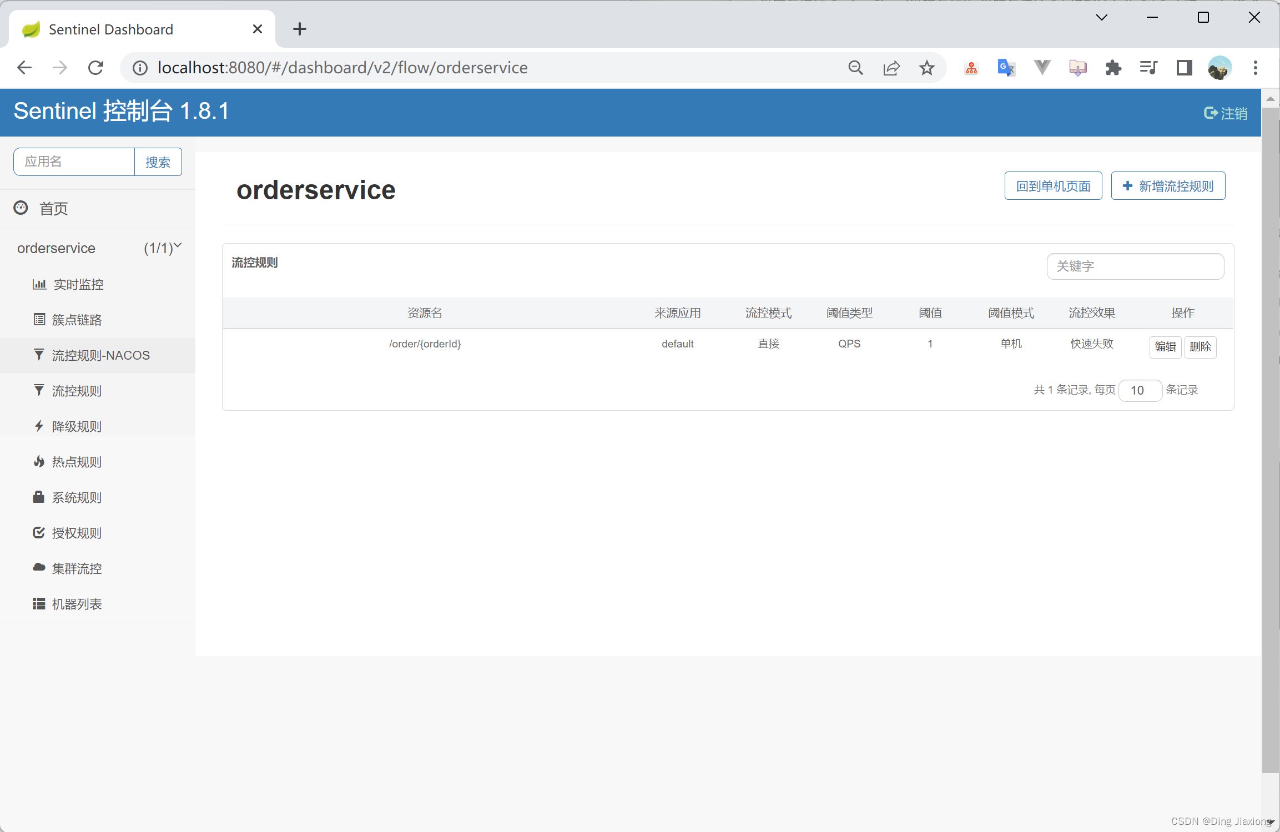The image size is (1280, 832).
Task: Select 流控规则-NACOS in the sidebar
Action: (x=98, y=355)
